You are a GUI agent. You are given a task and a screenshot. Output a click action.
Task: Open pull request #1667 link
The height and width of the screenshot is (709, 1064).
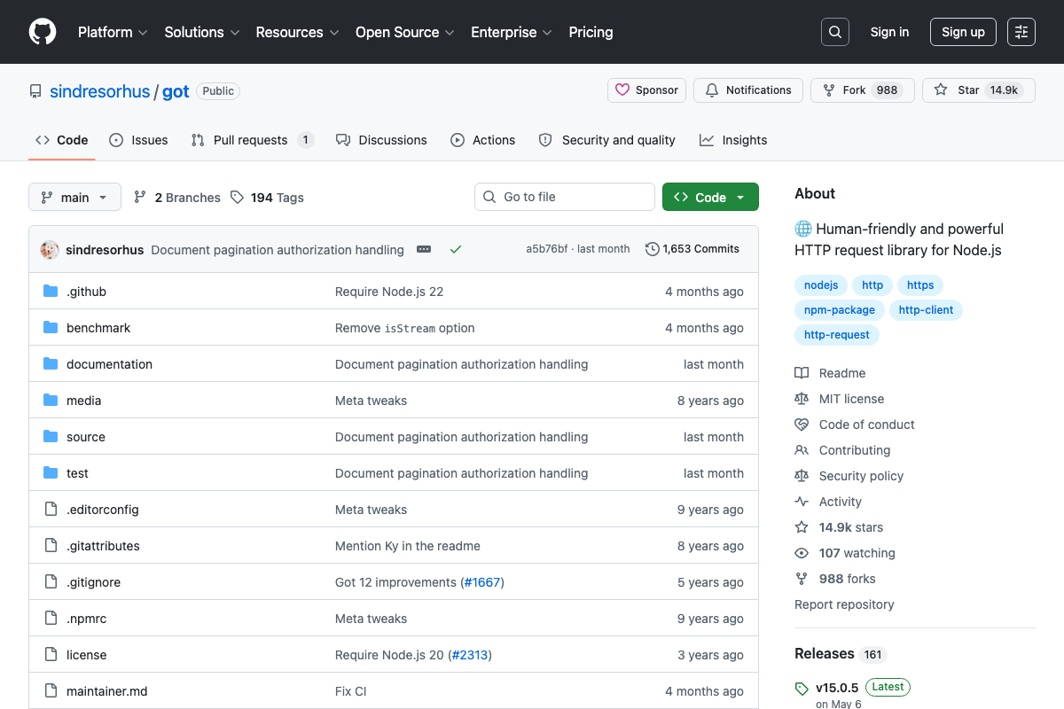point(482,582)
